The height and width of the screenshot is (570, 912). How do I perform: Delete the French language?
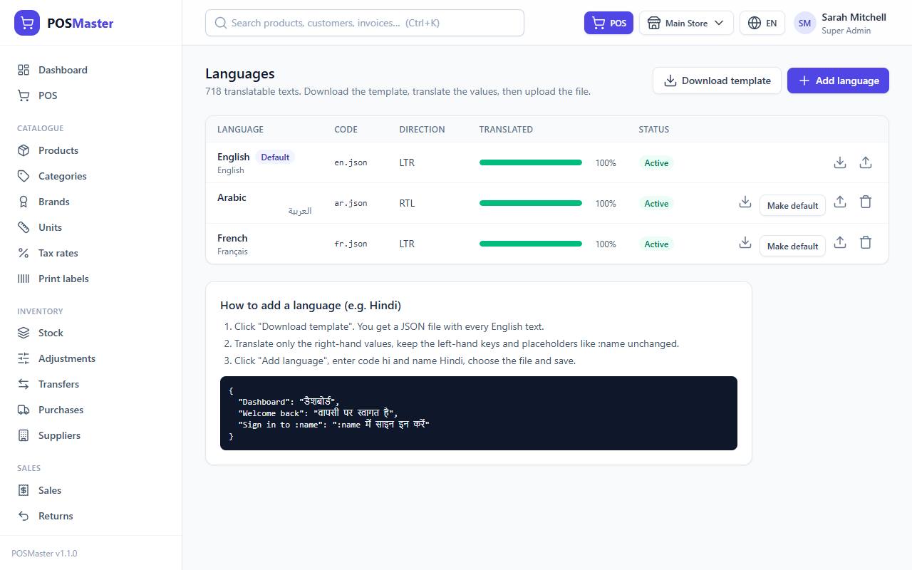(x=866, y=243)
